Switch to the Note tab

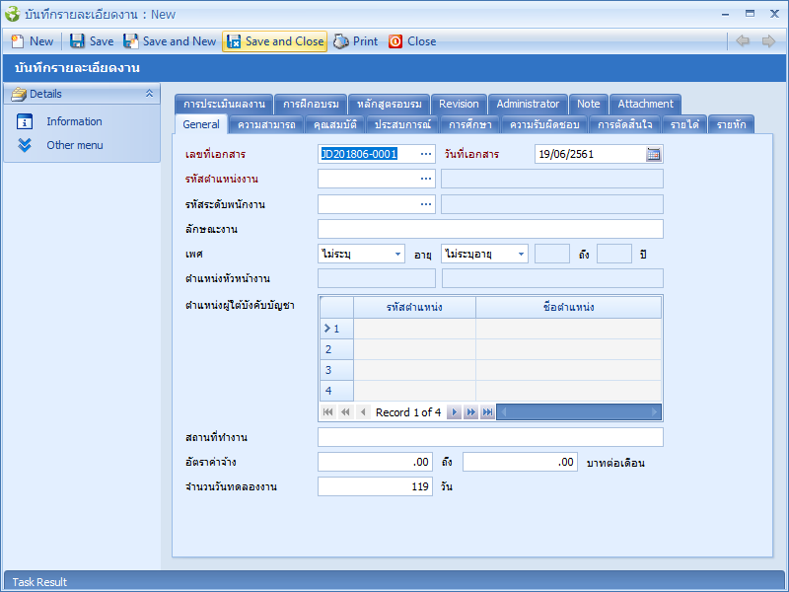coord(588,105)
